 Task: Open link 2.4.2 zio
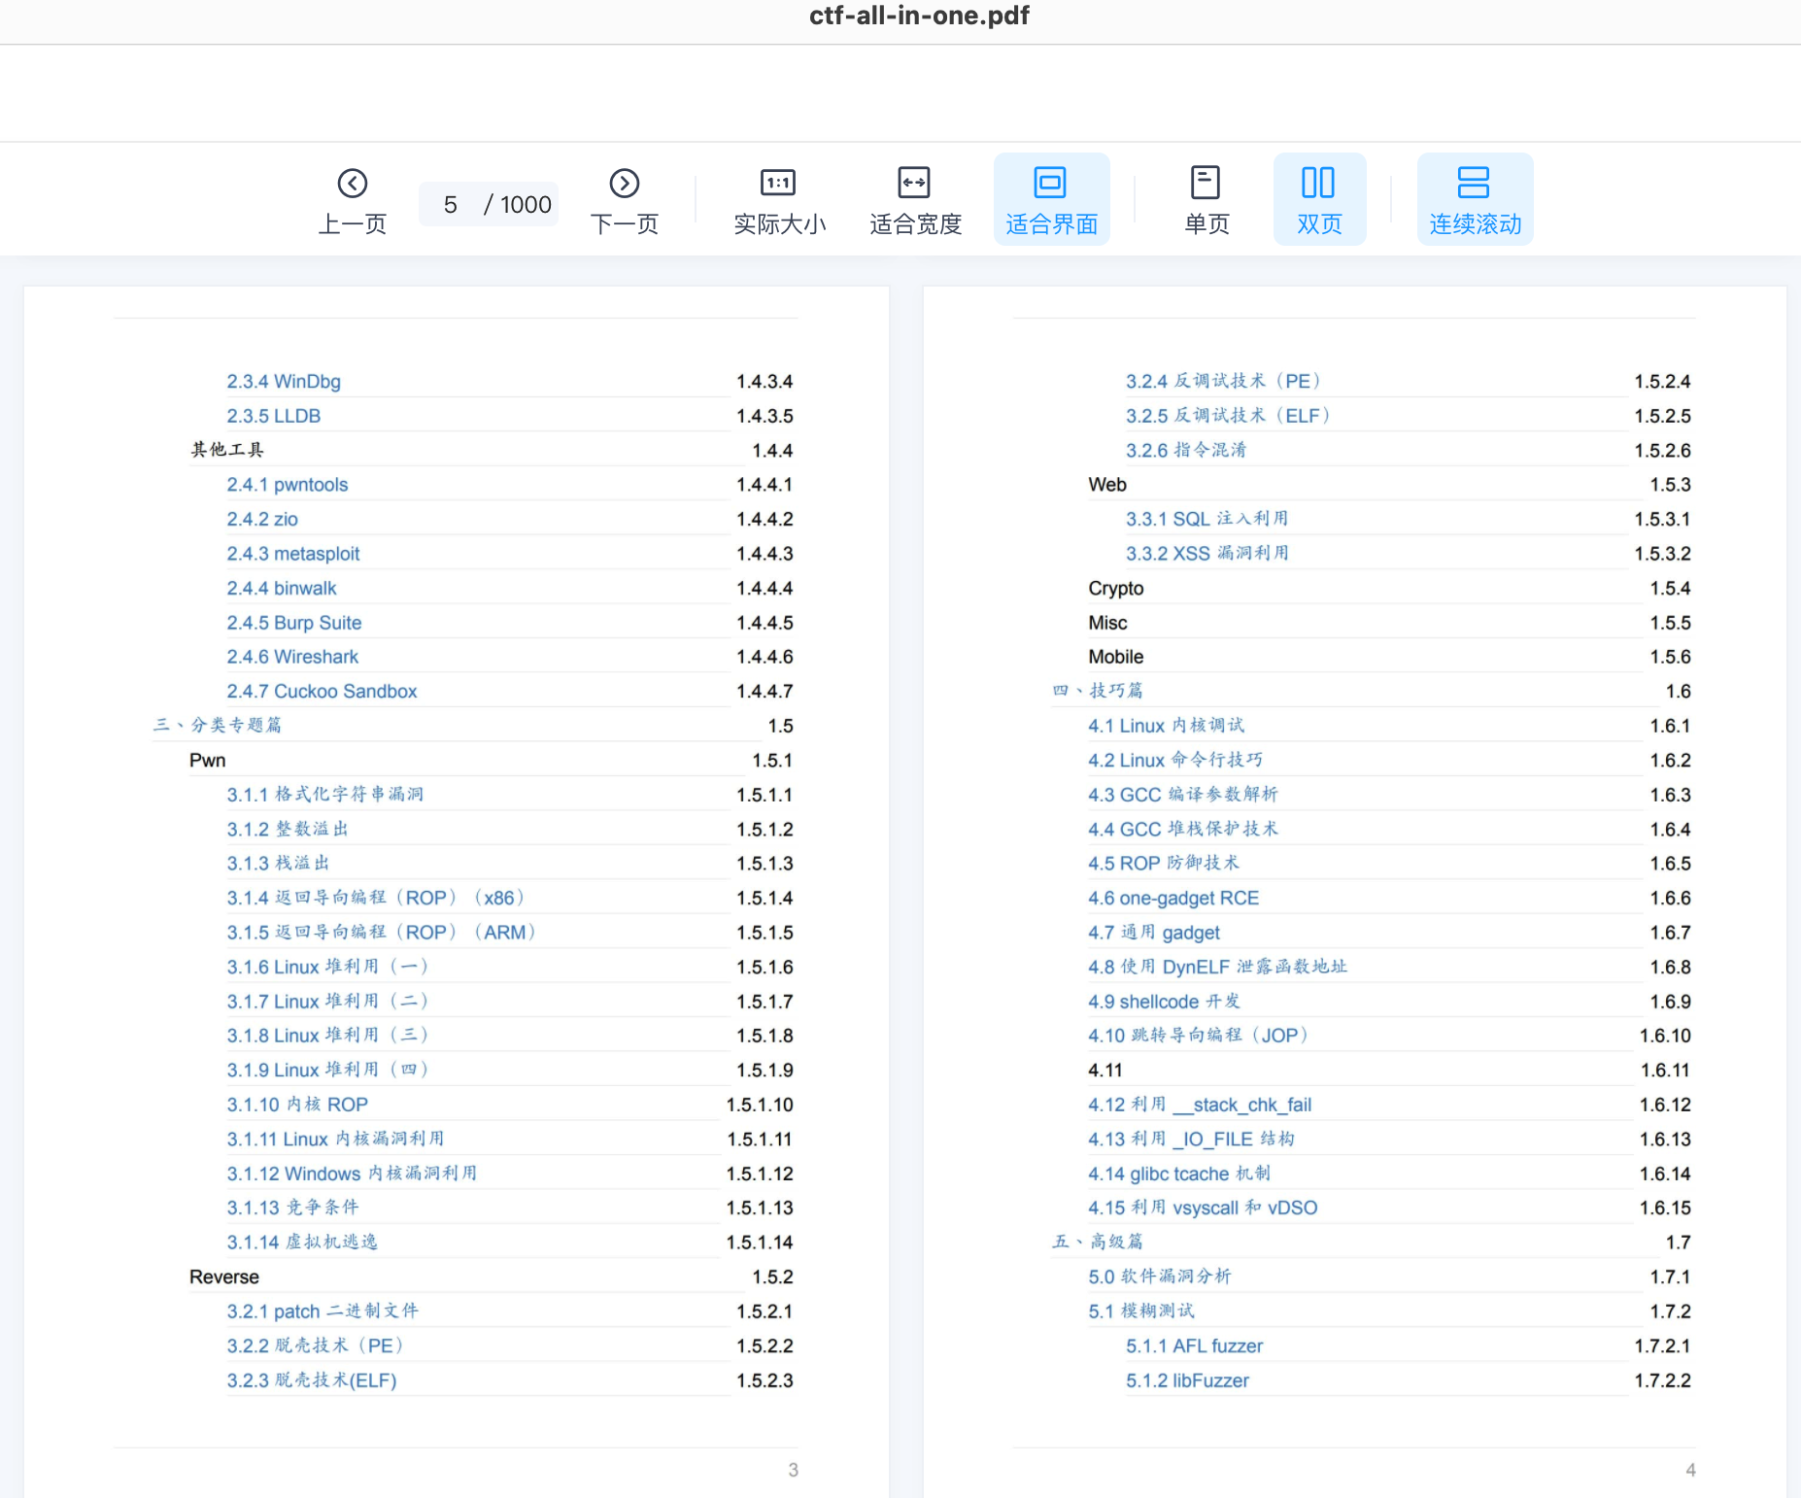262,519
